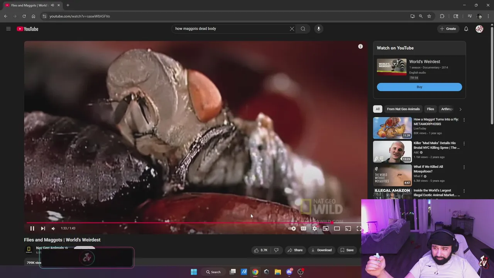
Task: Open the player settings gear
Action: [315, 229]
